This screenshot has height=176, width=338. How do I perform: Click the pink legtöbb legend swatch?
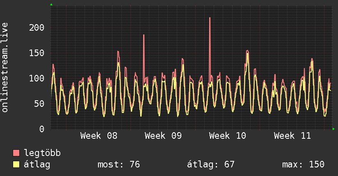[16, 153]
